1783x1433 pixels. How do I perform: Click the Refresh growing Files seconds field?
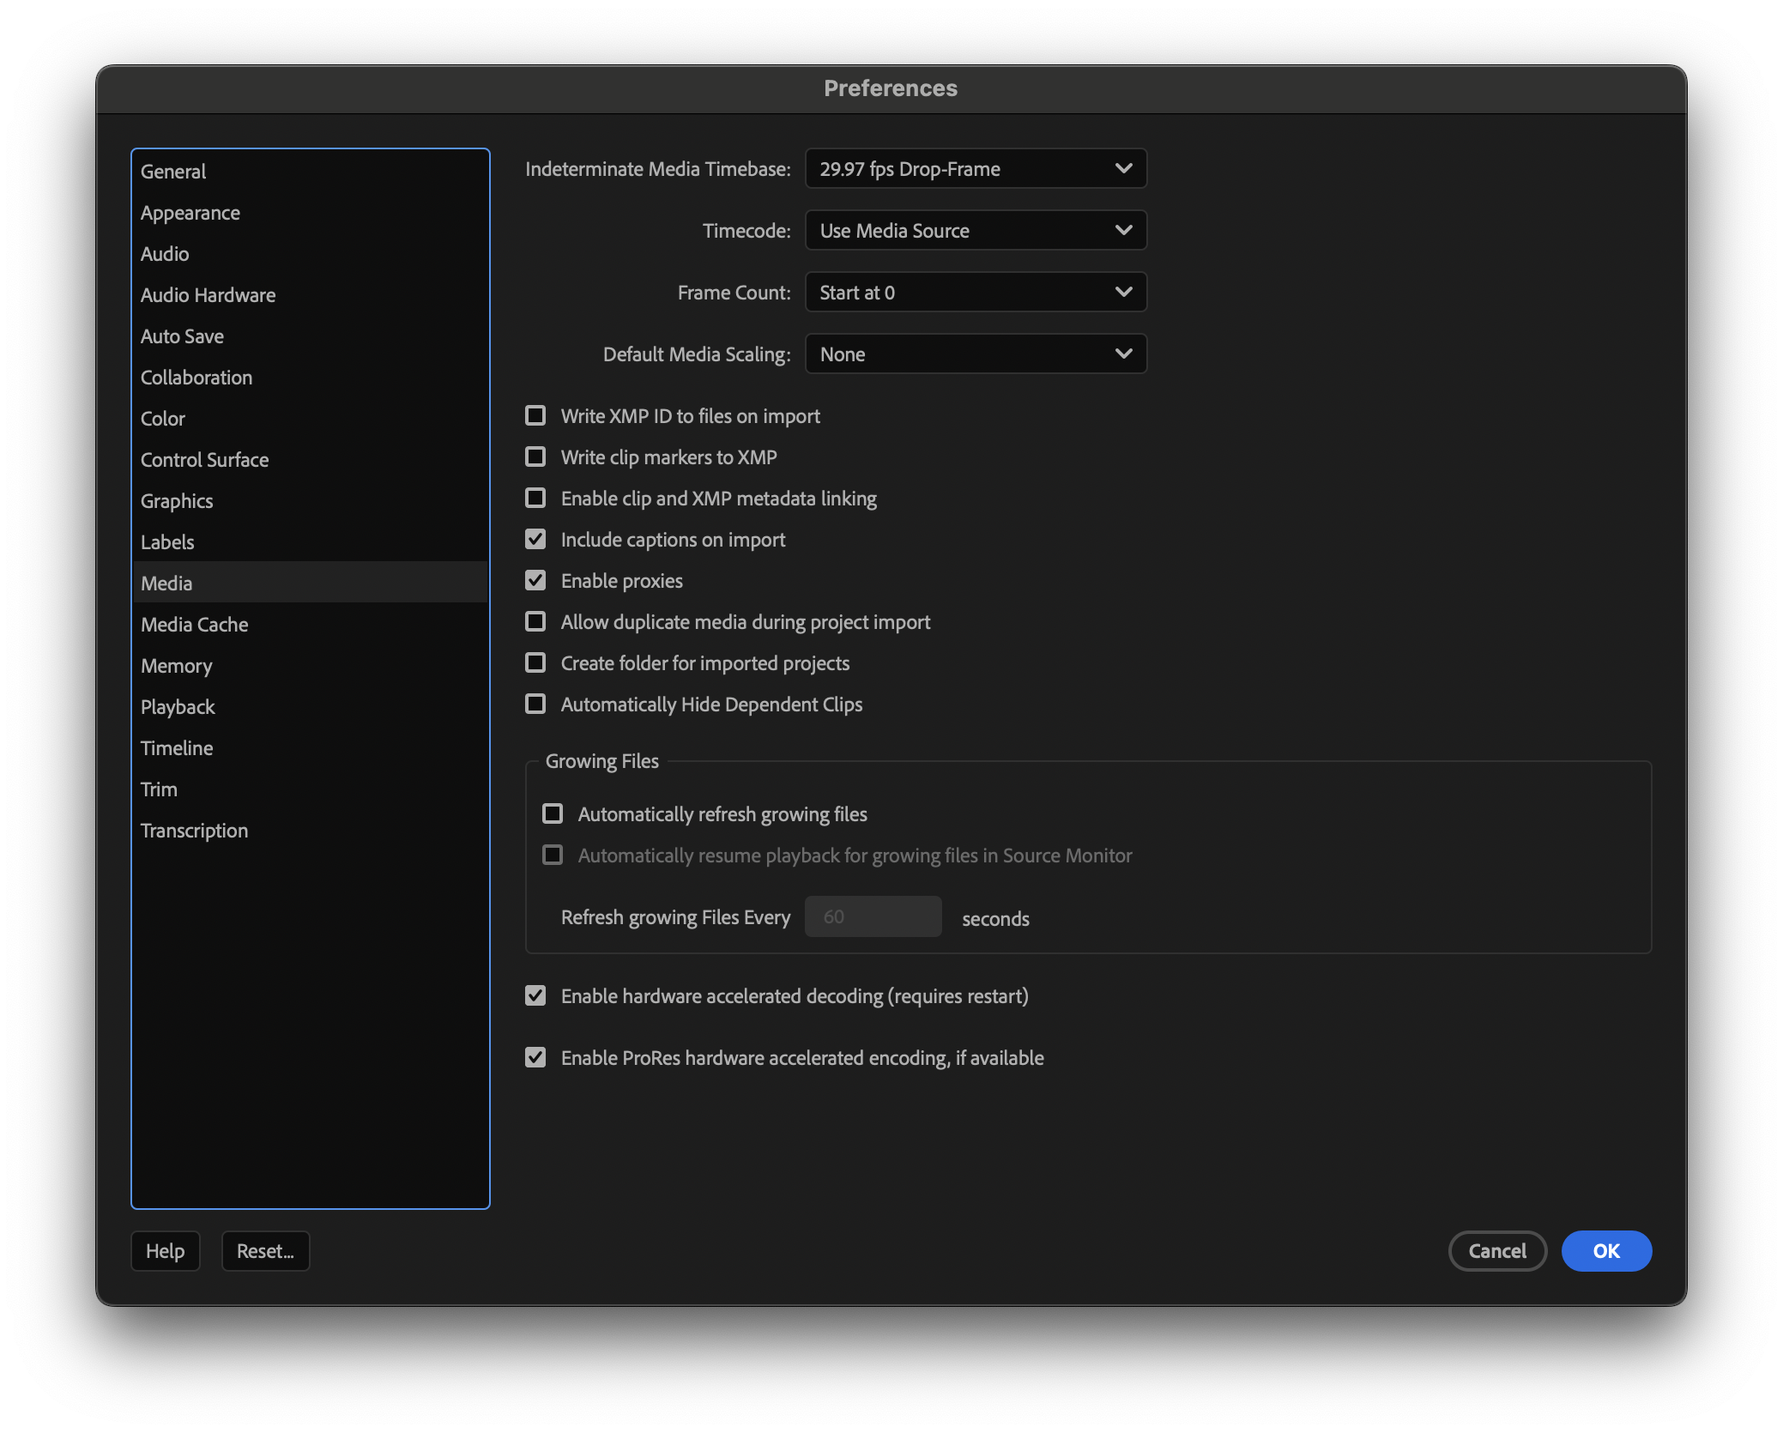point(873,917)
